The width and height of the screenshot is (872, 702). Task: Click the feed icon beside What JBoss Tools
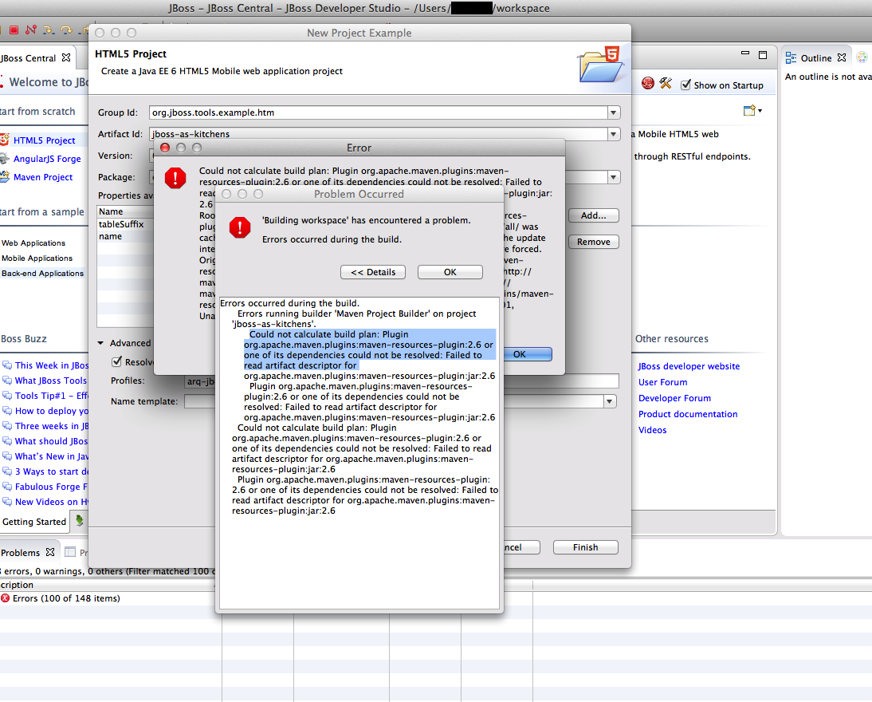(7, 381)
